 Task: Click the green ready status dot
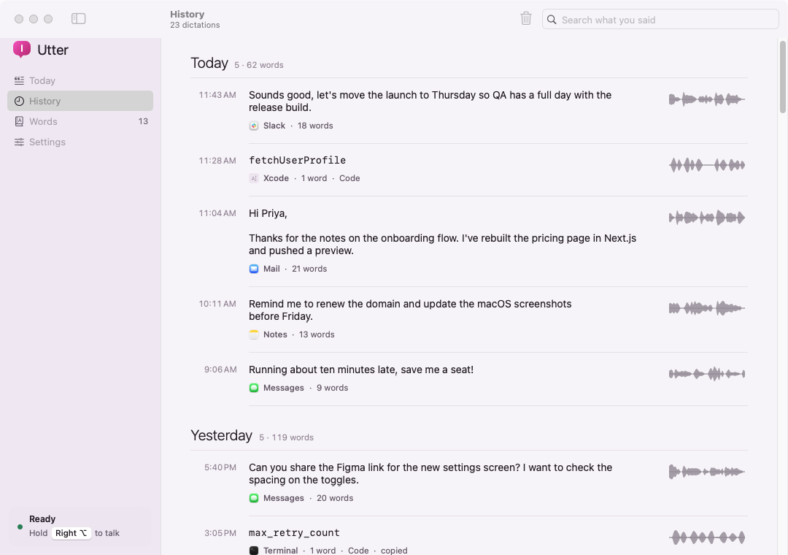20,527
